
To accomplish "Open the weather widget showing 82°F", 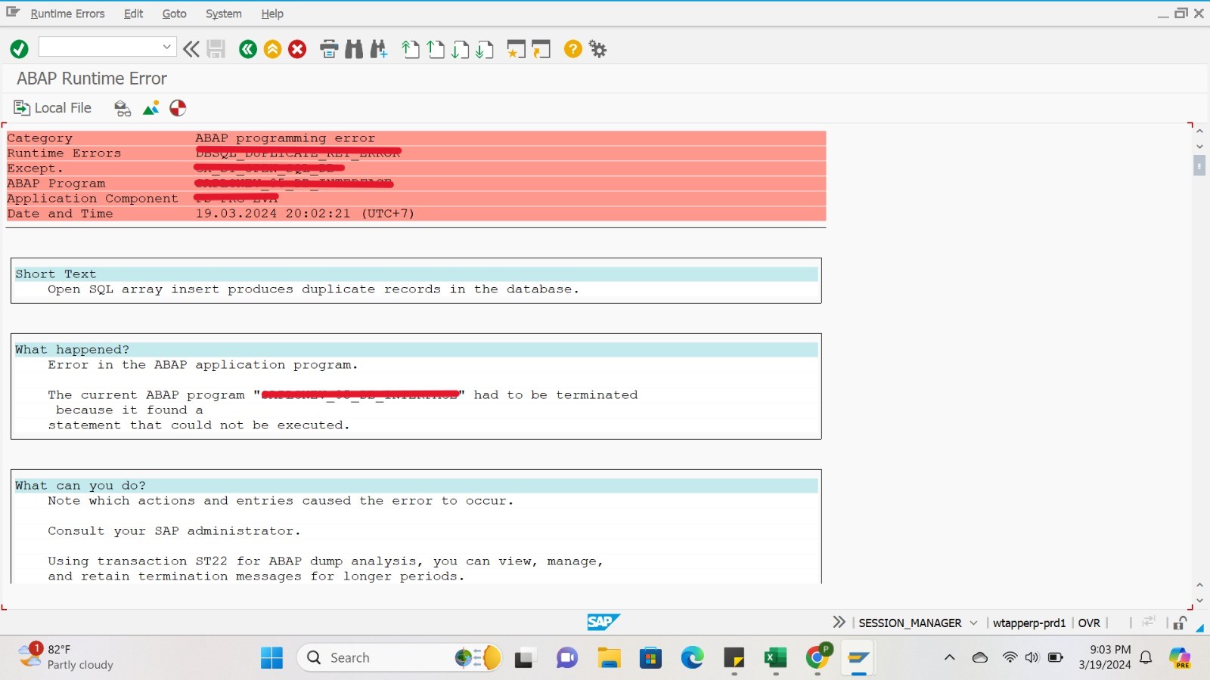I will coord(67,657).
